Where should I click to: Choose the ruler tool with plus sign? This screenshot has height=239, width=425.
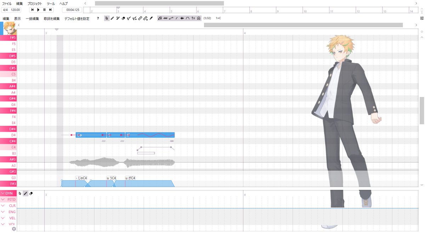click(146, 18)
